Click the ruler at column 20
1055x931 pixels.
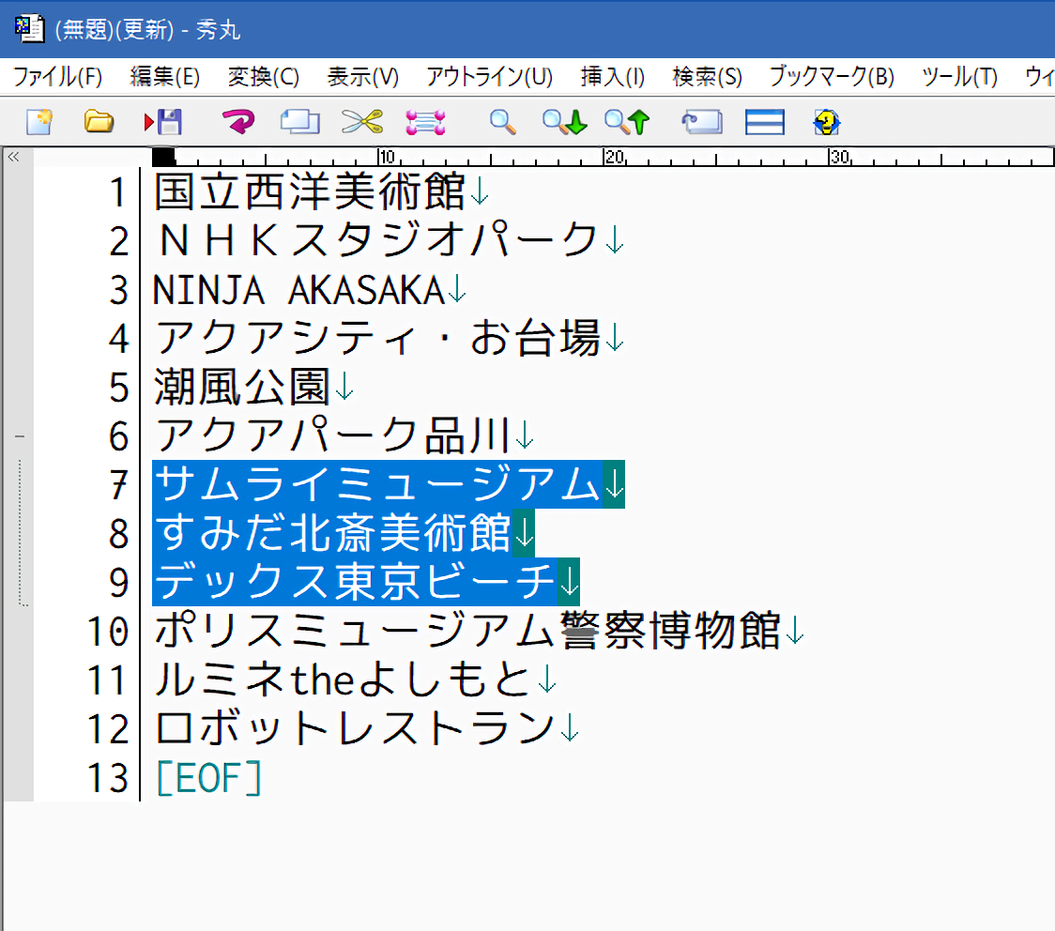coord(605,158)
